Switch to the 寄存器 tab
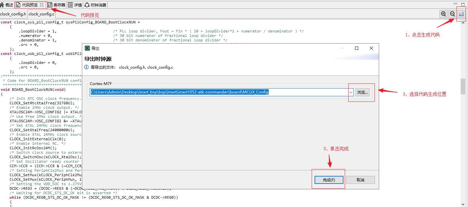The width and height of the screenshot is (468, 207). [56, 5]
